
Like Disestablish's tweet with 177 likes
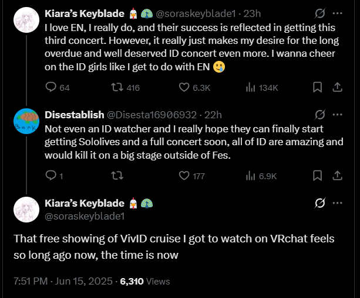[x=184, y=175]
